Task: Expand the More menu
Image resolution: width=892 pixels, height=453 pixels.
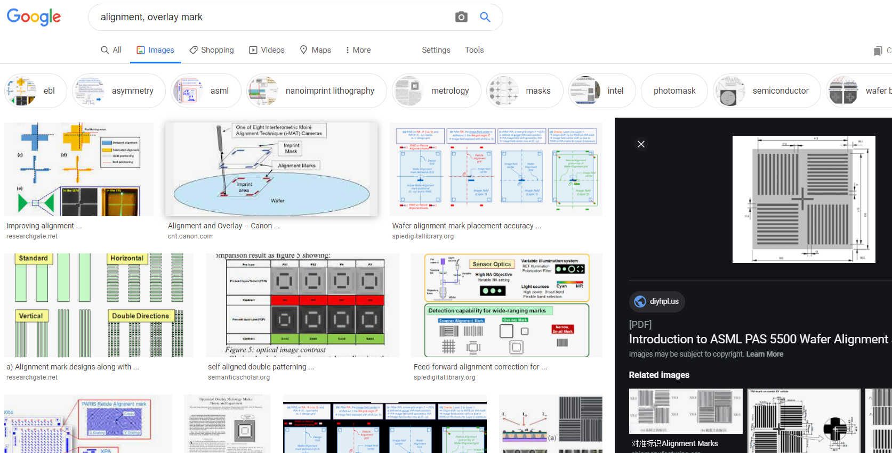Action: coord(358,50)
